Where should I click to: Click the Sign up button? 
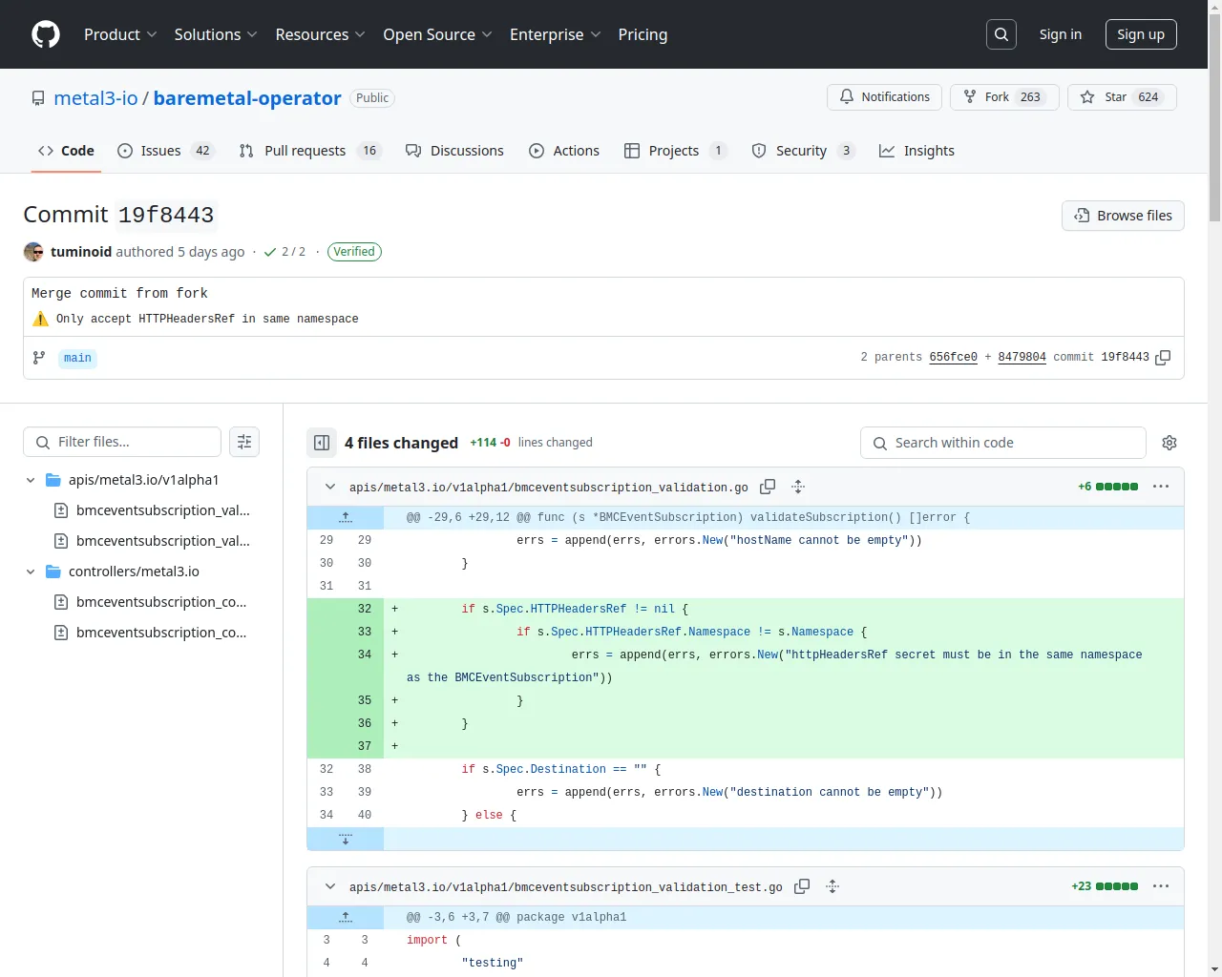[x=1141, y=34]
